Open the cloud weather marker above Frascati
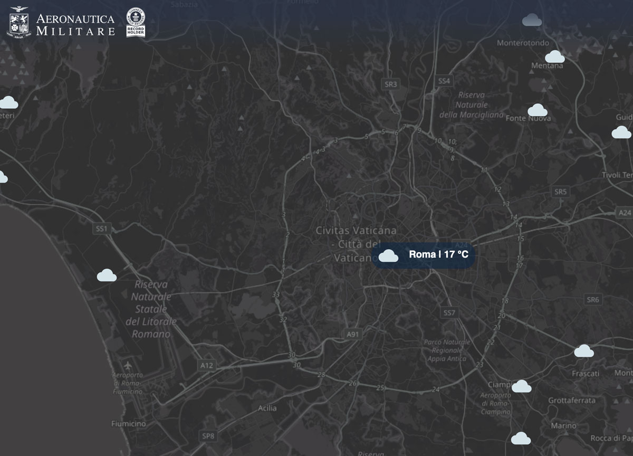The height and width of the screenshot is (456, 633). point(583,351)
